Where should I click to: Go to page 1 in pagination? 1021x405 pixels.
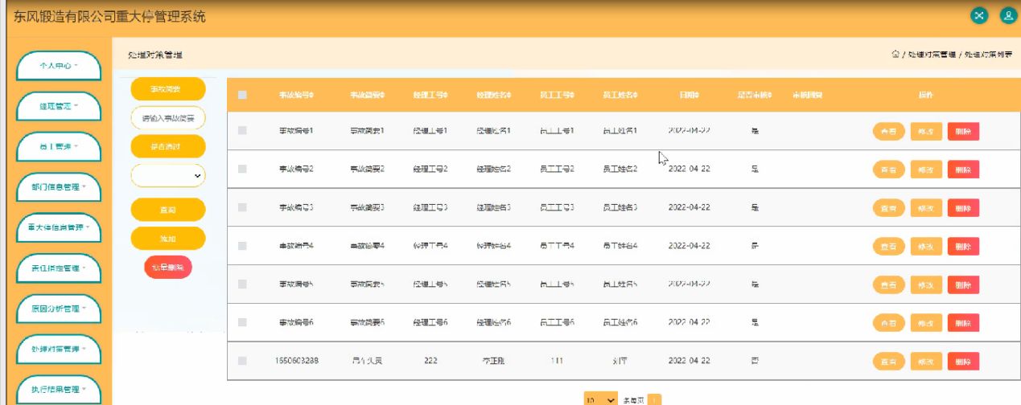click(654, 399)
